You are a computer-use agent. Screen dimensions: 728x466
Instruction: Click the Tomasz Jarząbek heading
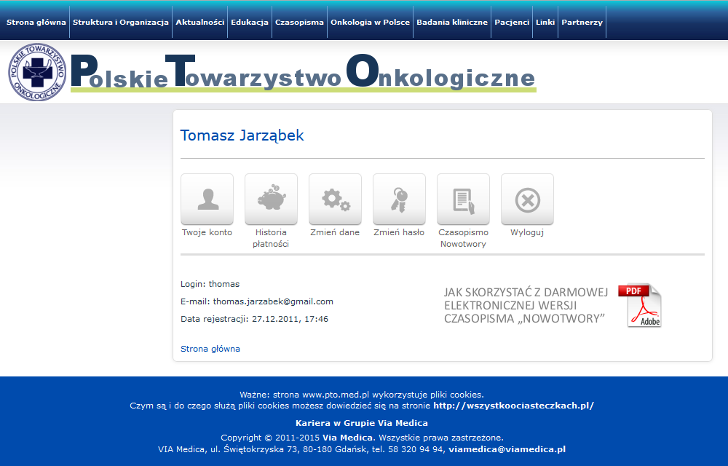click(242, 135)
